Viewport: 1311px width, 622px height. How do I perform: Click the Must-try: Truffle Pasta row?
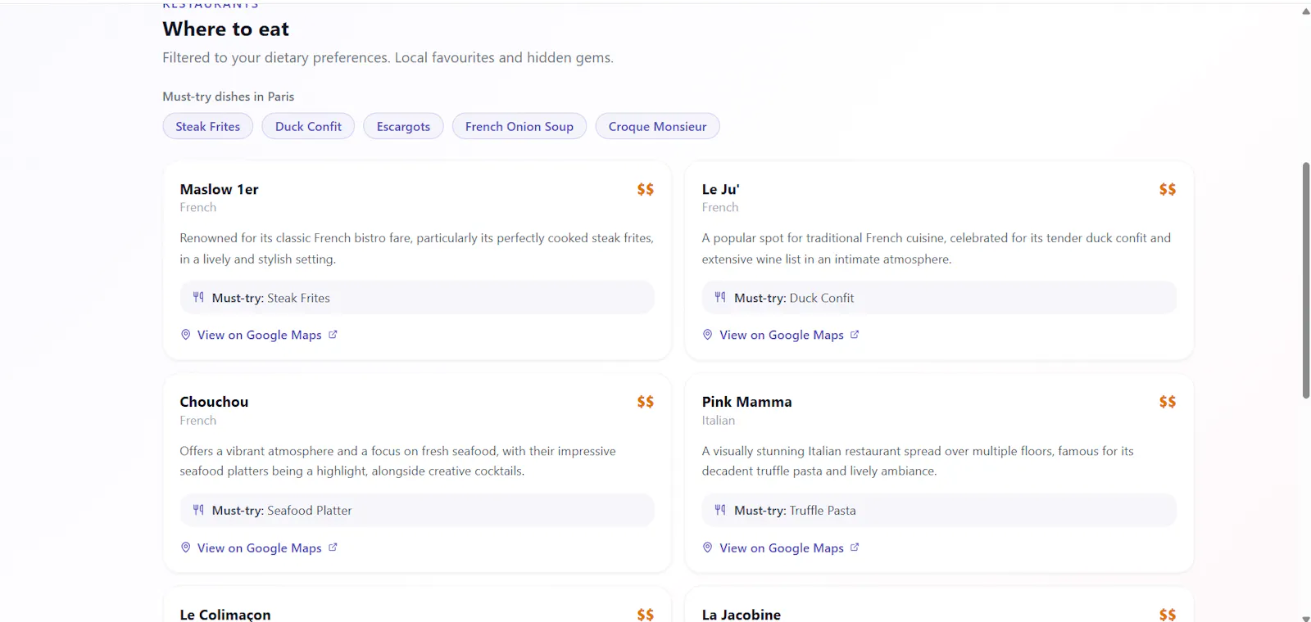(939, 511)
